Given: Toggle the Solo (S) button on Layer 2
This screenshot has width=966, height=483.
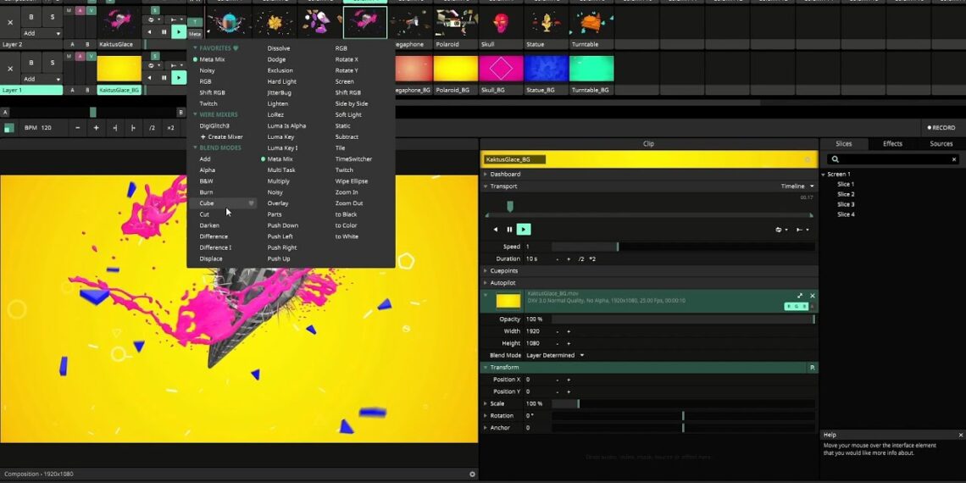Looking at the screenshot, I should pyautogui.click(x=53, y=16).
